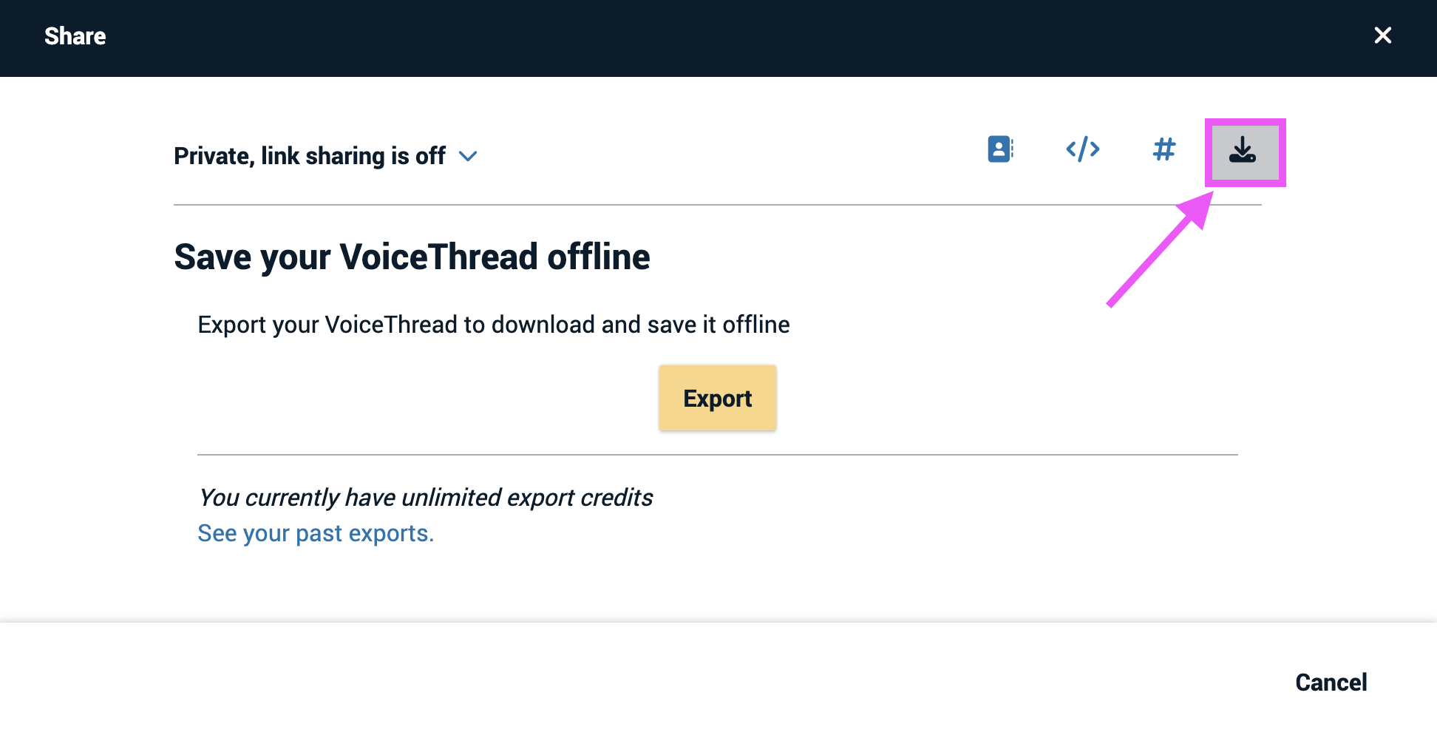Image resolution: width=1437 pixels, height=738 pixels.
Task: Click the 'Save your VoiceThread offline' heading
Action: 412,257
